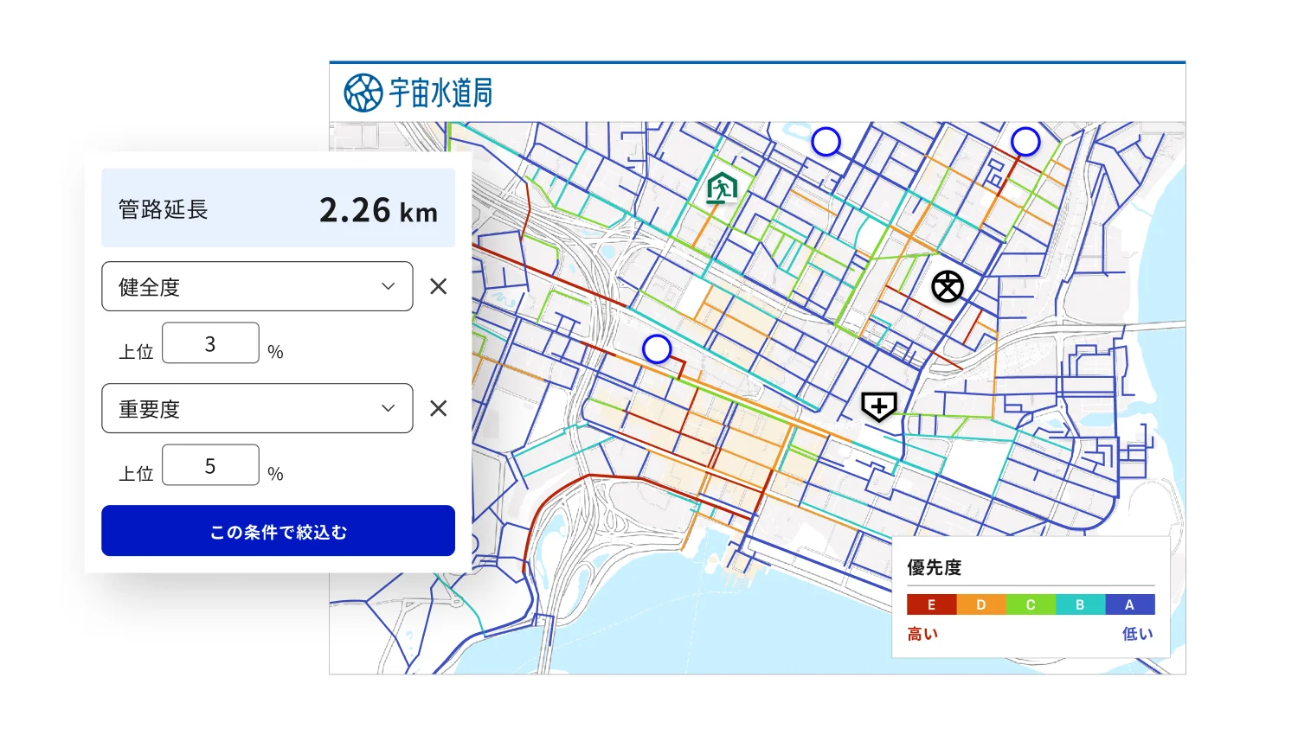Click the 高い legend label
Viewport: 1298px width, 735px height.
(x=922, y=634)
